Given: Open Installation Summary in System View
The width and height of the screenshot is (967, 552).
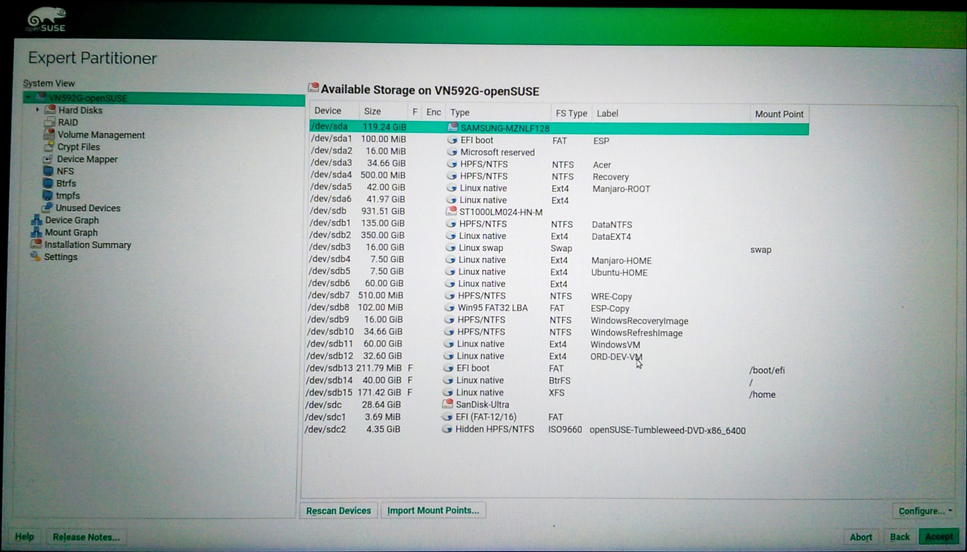Looking at the screenshot, I should click(88, 245).
